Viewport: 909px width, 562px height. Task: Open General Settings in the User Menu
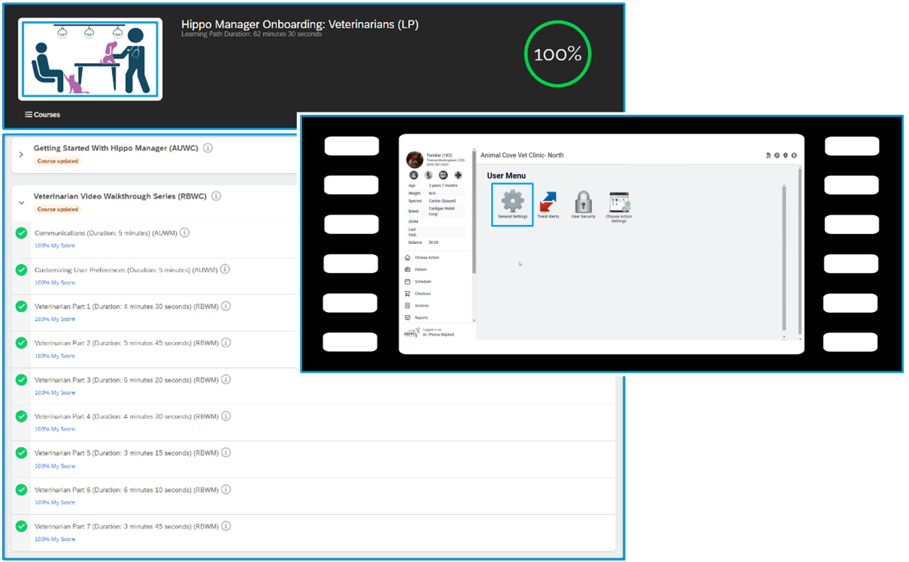pyautogui.click(x=512, y=204)
